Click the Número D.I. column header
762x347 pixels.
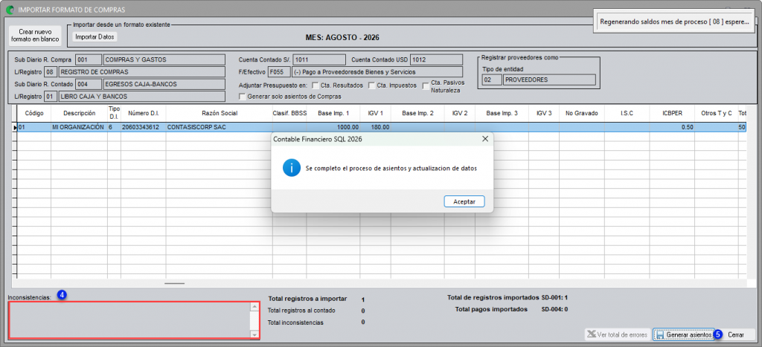pos(144,113)
